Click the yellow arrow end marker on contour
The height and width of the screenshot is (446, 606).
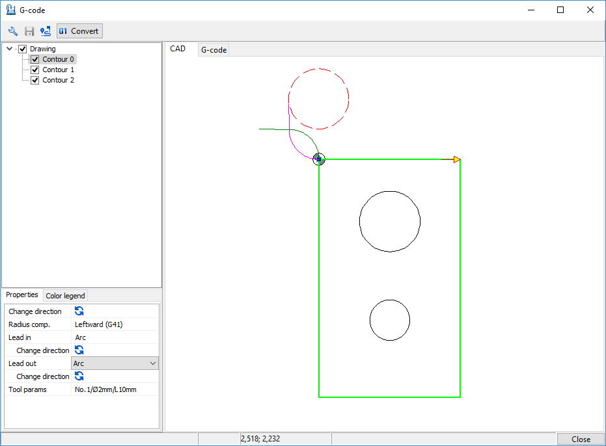click(x=457, y=159)
